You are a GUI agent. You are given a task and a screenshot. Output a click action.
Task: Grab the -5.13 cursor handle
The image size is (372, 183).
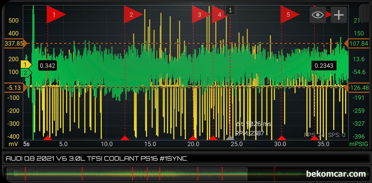tap(16, 88)
